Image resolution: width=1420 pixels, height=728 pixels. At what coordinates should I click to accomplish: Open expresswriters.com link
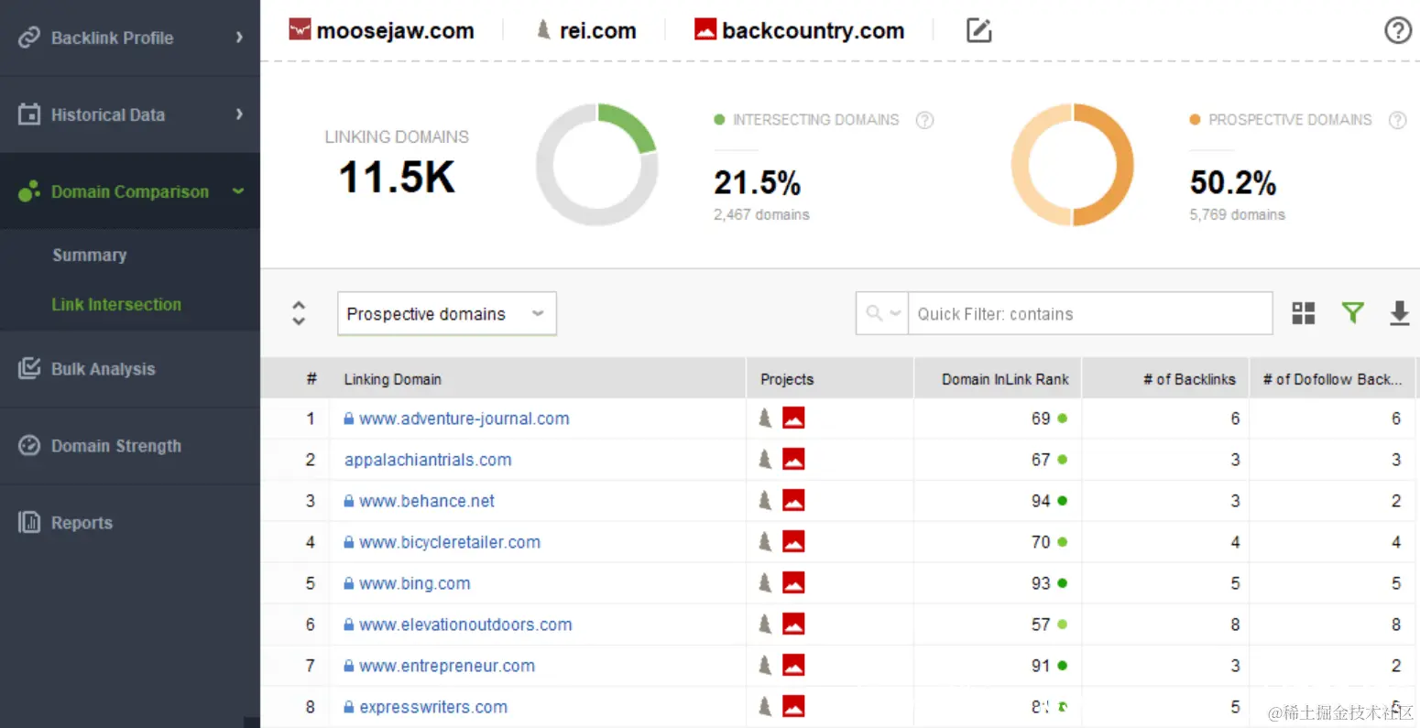click(433, 707)
